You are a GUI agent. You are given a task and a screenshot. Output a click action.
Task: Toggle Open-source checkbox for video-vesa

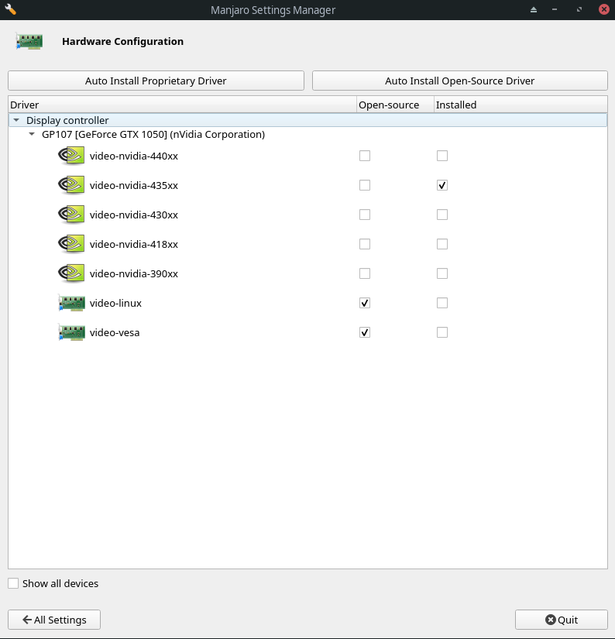pos(365,332)
